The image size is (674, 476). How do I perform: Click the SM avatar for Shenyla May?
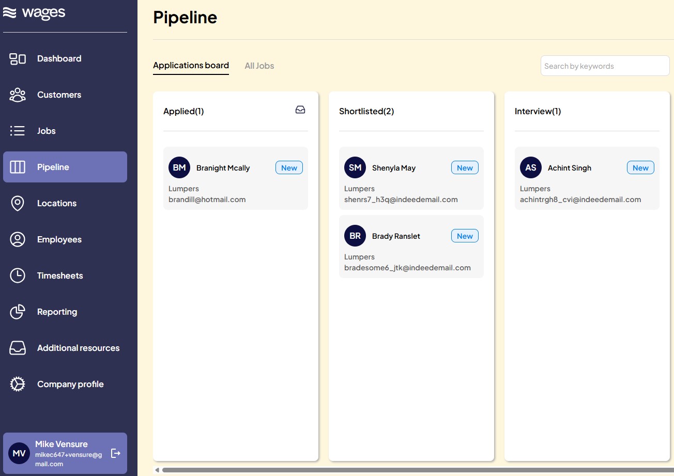tap(355, 167)
